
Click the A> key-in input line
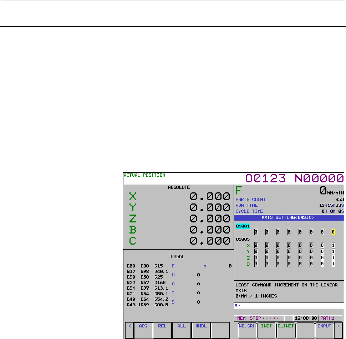coord(289,305)
